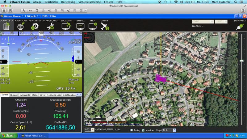Switch to the Telemetrie-Logs tab
The image size is (247, 139).
click(x=54, y=95)
